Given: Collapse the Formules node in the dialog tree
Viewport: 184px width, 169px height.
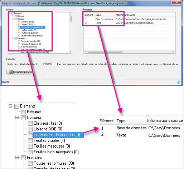Looking at the screenshot, I should pos(13,38).
